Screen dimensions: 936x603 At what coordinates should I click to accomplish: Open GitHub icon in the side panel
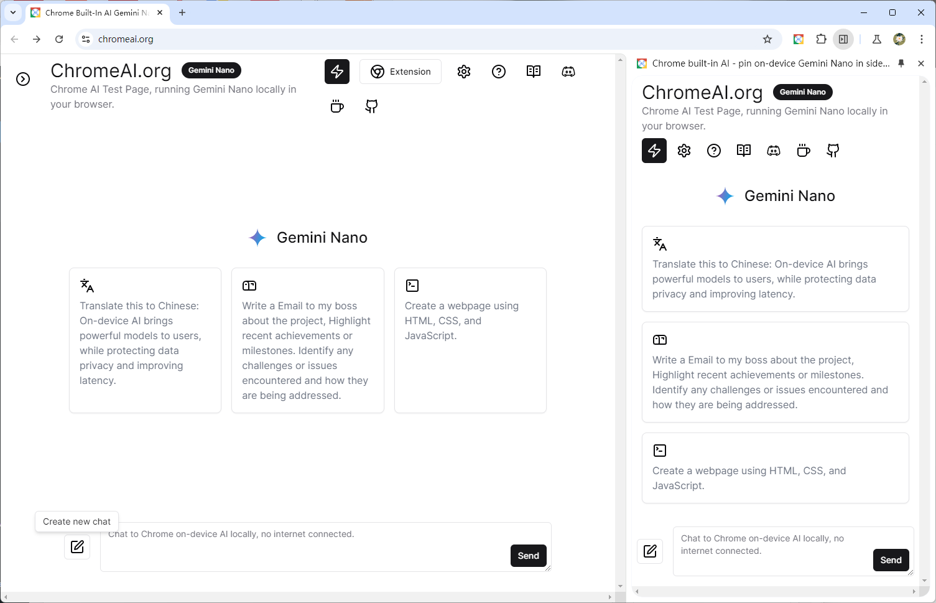[x=833, y=151]
